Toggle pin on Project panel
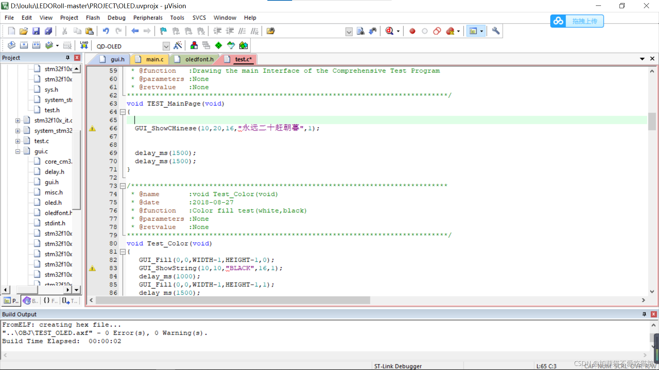 (68, 58)
